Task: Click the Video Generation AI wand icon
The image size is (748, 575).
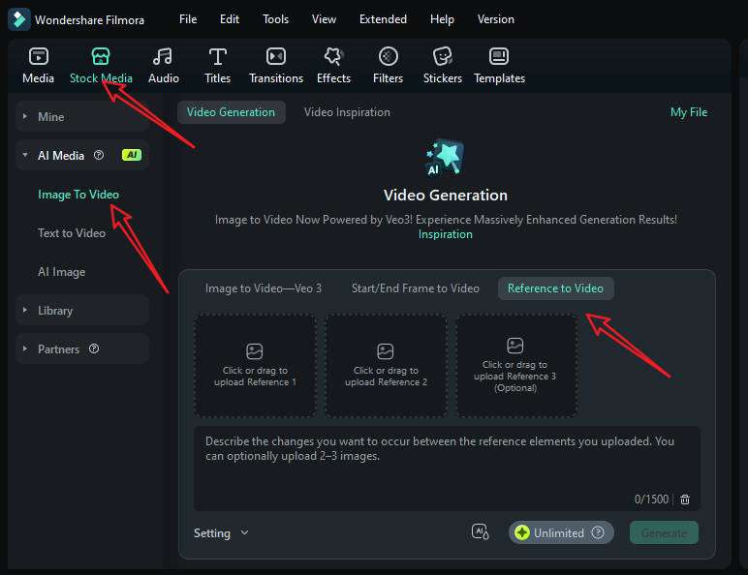Action: pos(445,158)
